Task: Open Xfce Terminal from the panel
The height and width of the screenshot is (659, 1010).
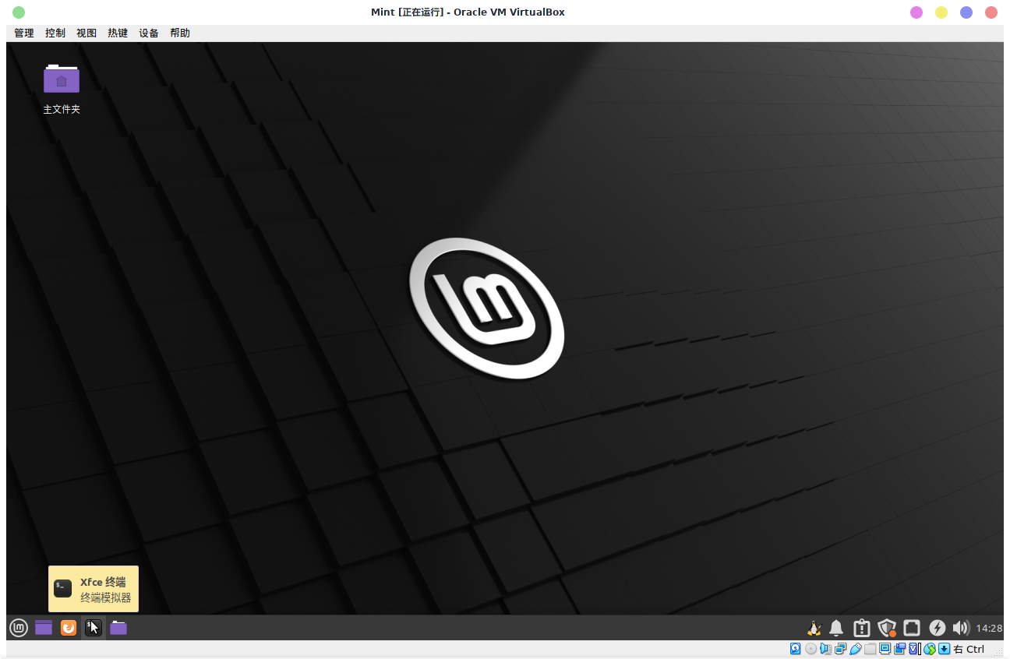Action: point(94,627)
